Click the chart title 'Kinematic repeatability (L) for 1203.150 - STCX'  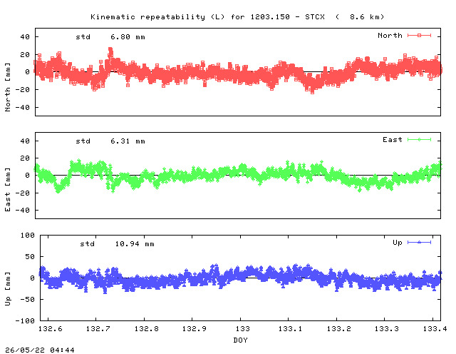[207, 17]
